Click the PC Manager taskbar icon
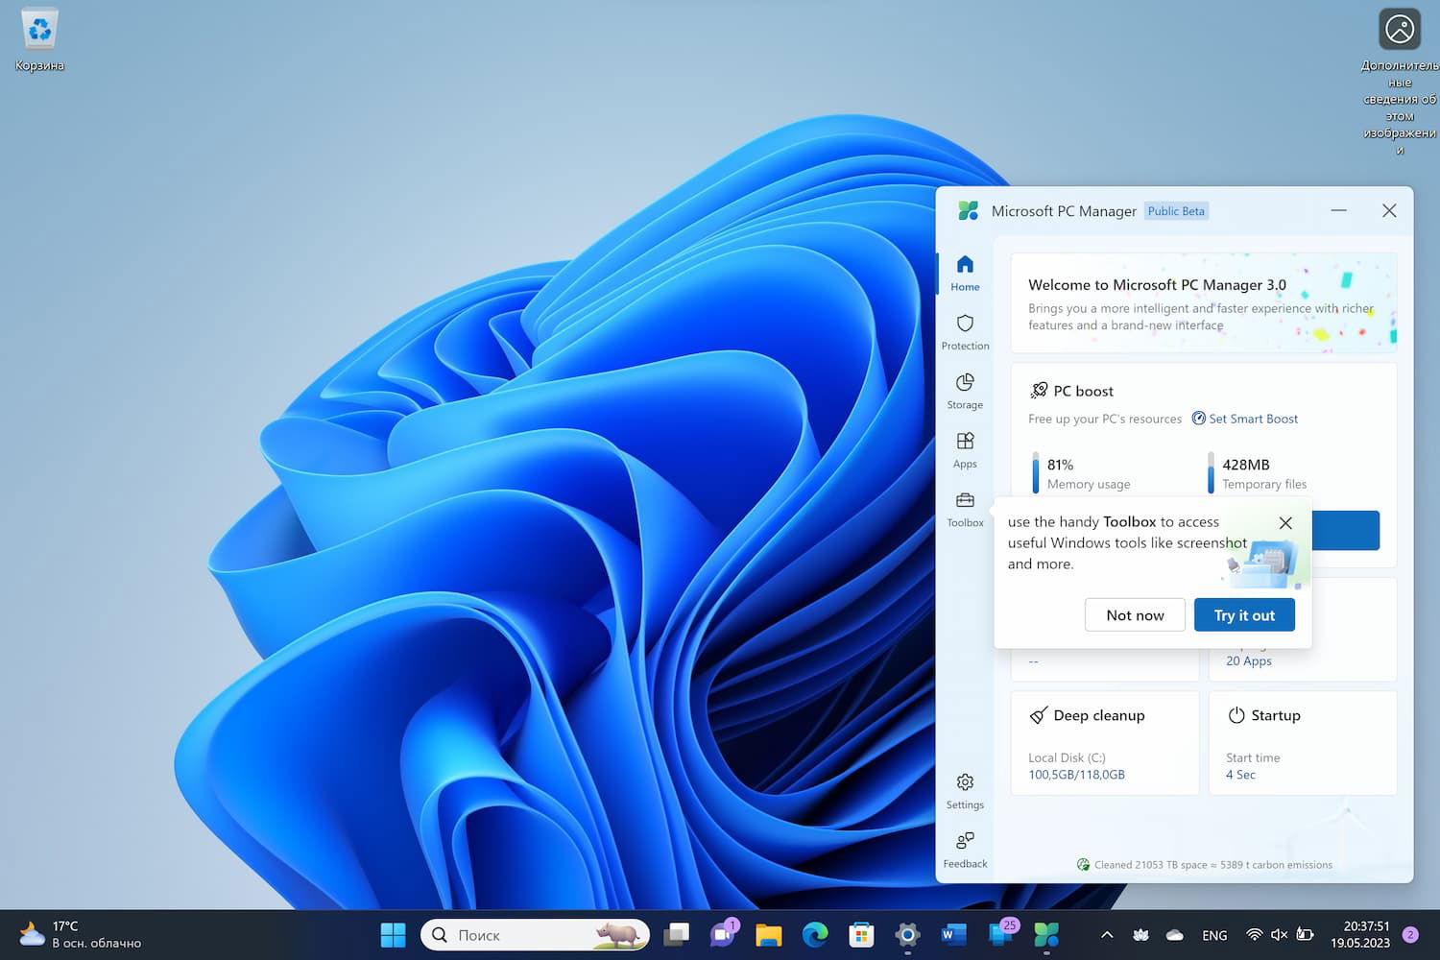 coord(1046,934)
